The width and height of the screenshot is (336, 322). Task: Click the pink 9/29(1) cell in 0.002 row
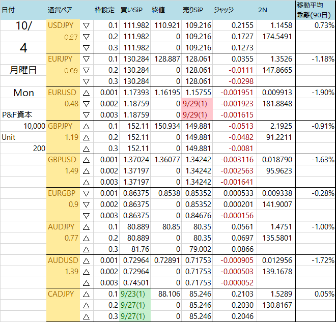tap(197, 104)
